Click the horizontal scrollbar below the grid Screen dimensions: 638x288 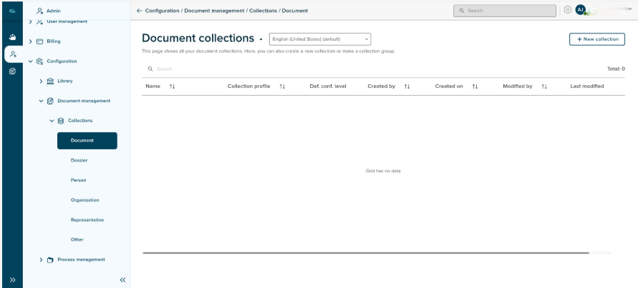click(x=365, y=252)
